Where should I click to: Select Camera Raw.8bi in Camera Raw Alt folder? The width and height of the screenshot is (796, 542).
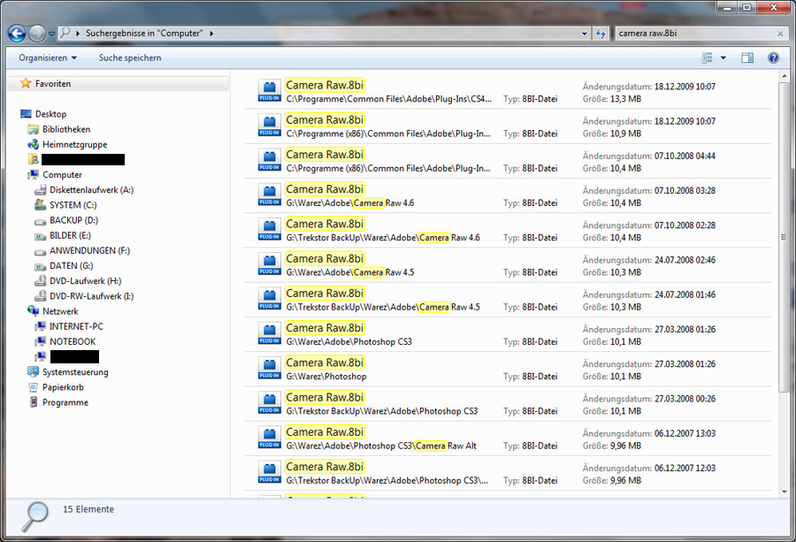[x=508, y=439]
